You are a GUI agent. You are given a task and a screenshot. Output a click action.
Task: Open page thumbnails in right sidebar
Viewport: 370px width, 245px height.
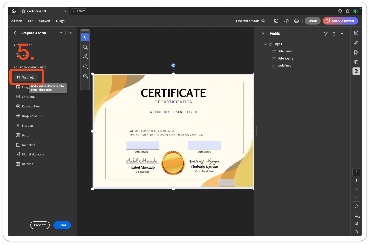[356, 62]
